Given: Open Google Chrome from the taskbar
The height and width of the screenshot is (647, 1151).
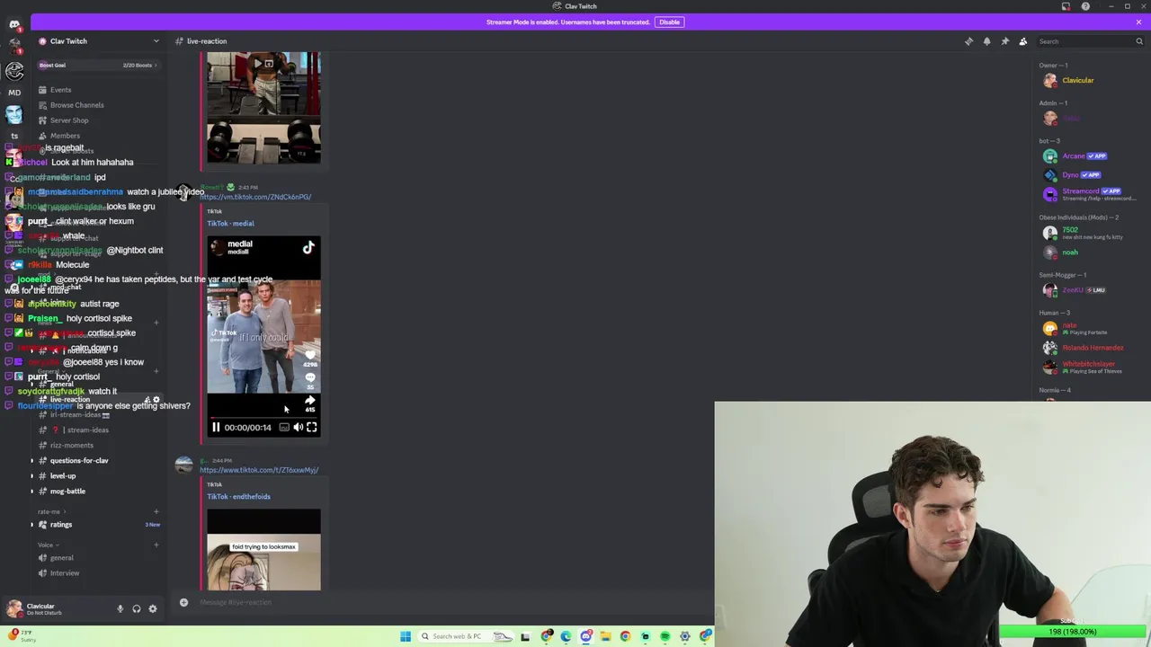Looking at the screenshot, I should [625, 637].
